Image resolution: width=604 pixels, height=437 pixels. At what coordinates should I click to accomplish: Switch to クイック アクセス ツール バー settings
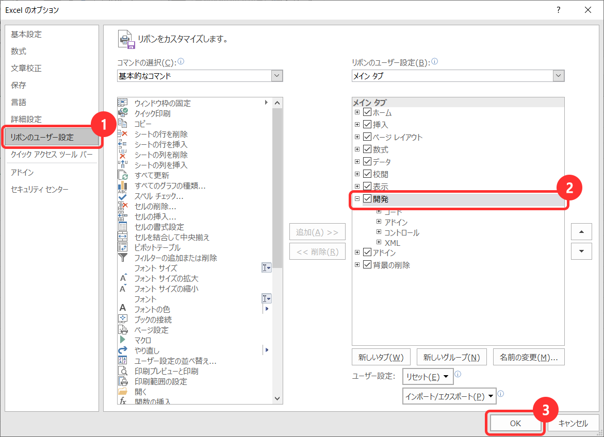52,154
